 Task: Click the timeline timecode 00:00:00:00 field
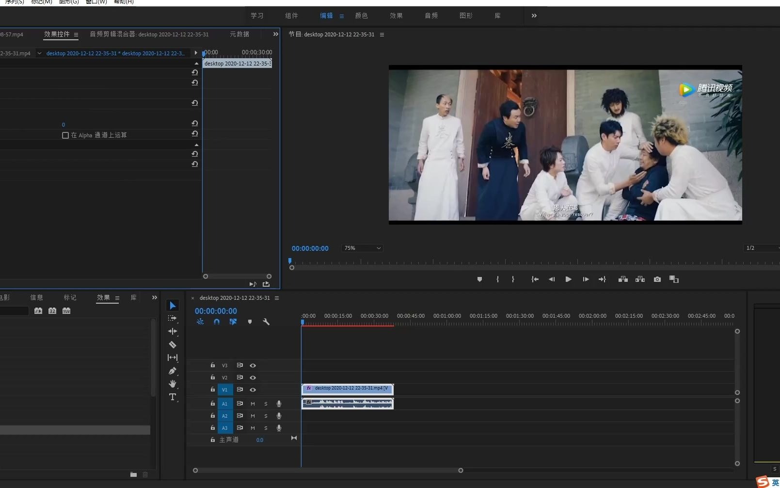click(x=216, y=311)
